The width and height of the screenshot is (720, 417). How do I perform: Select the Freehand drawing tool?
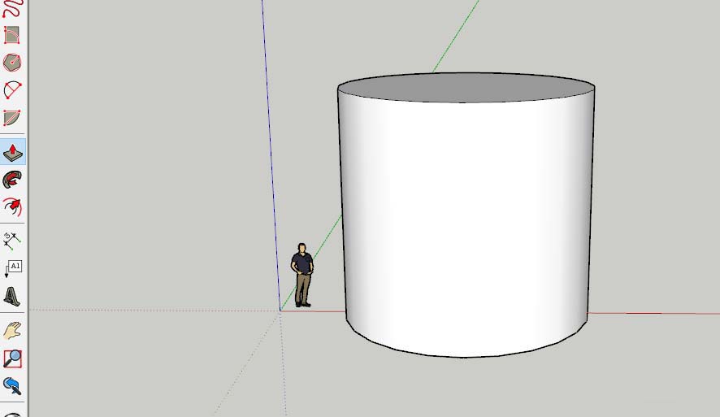coord(12,8)
